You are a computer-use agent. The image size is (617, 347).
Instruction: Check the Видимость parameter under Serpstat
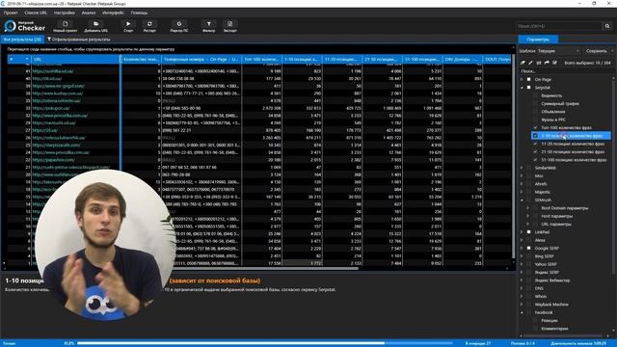click(535, 95)
